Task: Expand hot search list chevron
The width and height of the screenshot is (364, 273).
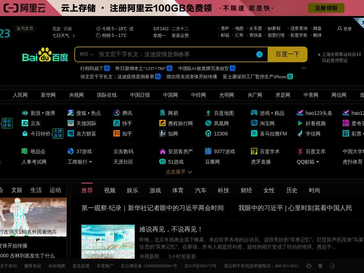Action: (304, 68)
